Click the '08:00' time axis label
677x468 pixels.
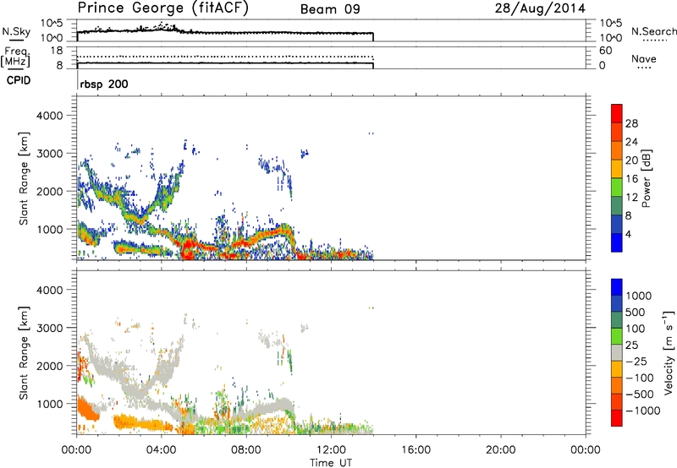[x=246, y=450]
